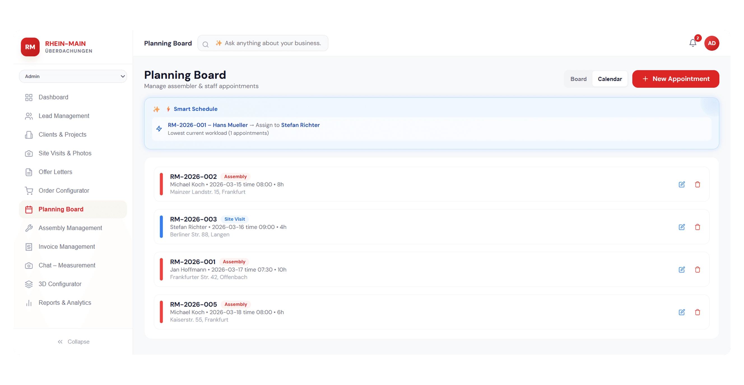
Task: Open Chat – Measurement
Action: tap(73, 265)
